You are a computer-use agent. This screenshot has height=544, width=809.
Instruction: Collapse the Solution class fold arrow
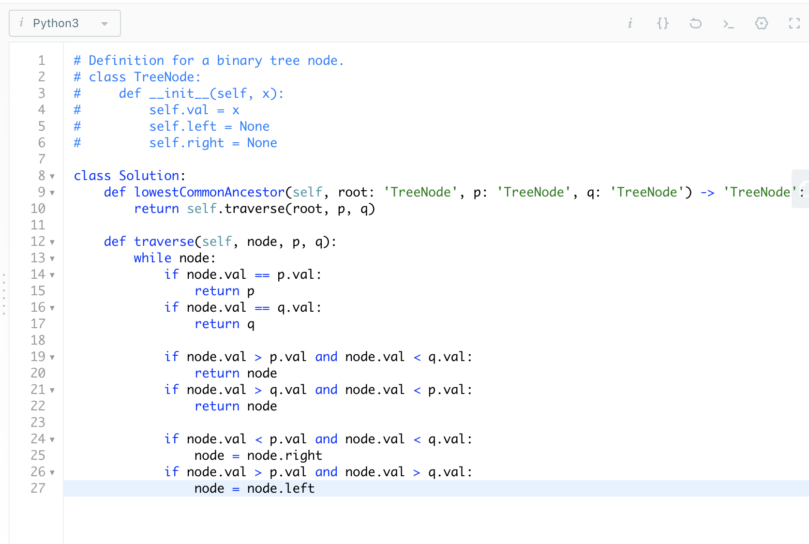tap(52, 176)
